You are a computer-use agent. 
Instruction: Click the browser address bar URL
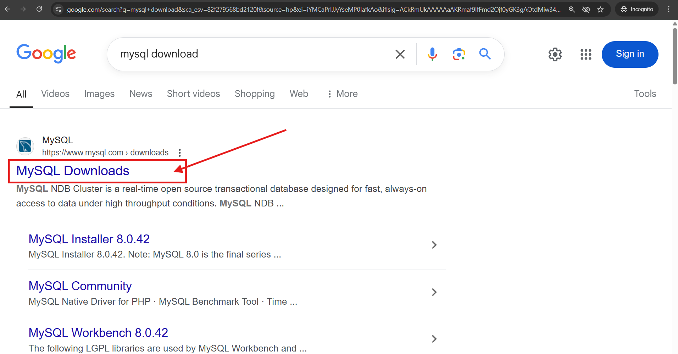tap(314, 10)
